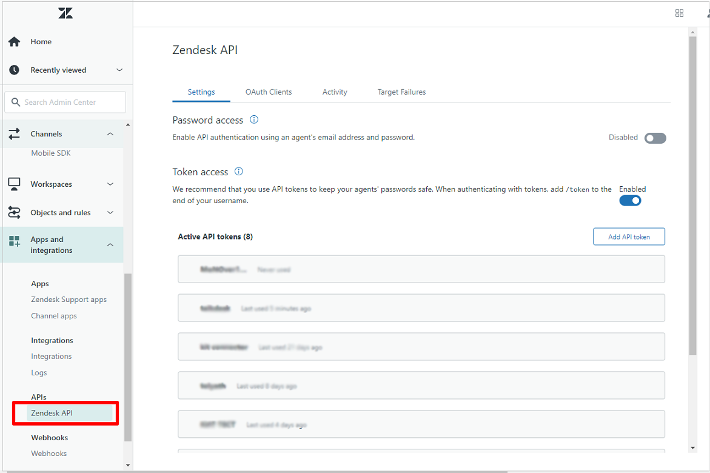Open Logs under Integrations

39,373
